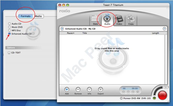
Task: Switch to the Media tab in the drawer
Action: (38, 16)
